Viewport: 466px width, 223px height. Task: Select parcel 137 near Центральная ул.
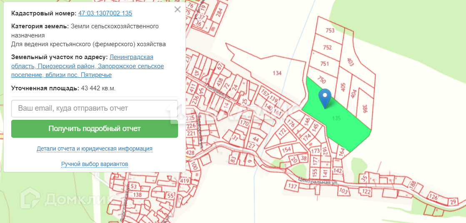tap(292, 186)
